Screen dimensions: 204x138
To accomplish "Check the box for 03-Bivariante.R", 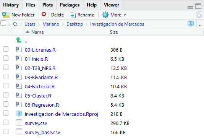I will click(6, 76).
